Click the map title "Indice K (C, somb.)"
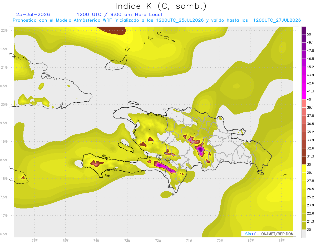Image resolution: width=316 pixels, height=244 pixels. point(161,6)
